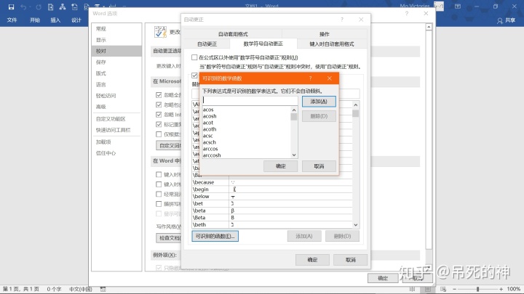Toggle the 忽略全 checkbox in Word 选项
The image size is (524, 294).
[x=159, y=95]
